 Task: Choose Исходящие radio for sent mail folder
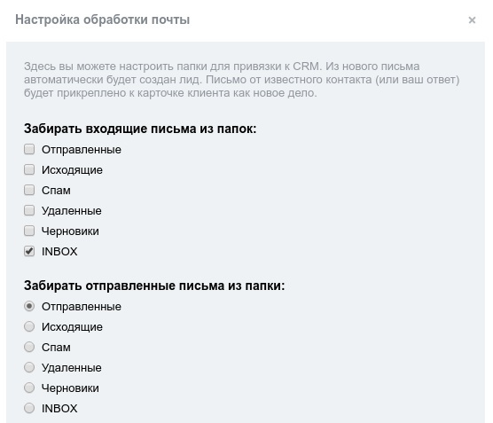click(29, 326)
